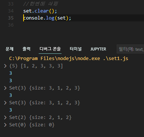This screenshot has width=144, height=137.
Task: Expand the Set(0) {size: 0} entry
Action: tap(5, 125)
